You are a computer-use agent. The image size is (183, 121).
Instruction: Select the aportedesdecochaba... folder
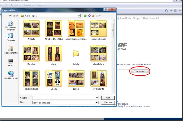click(76, 30)
